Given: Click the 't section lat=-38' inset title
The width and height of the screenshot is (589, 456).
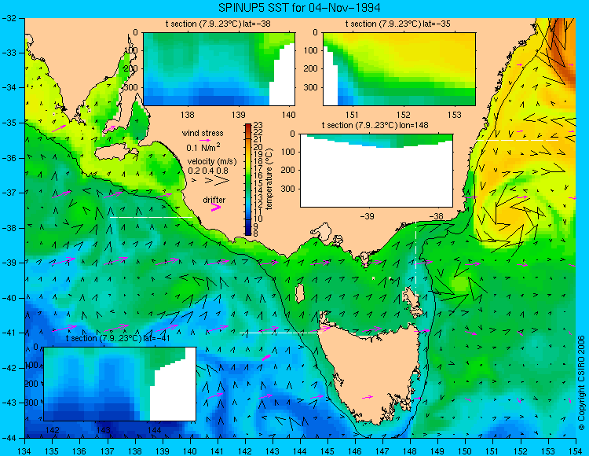Looking at the screenshot, I should pos(218,24).
